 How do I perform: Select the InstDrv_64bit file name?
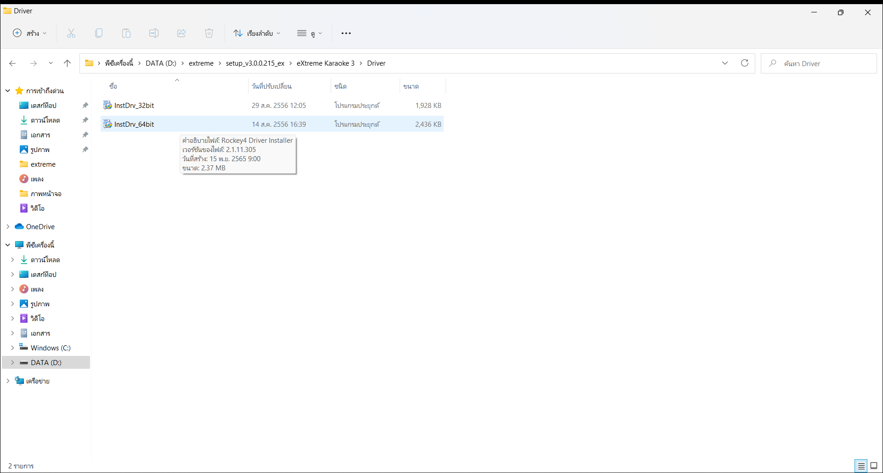[x=134, y=124]
